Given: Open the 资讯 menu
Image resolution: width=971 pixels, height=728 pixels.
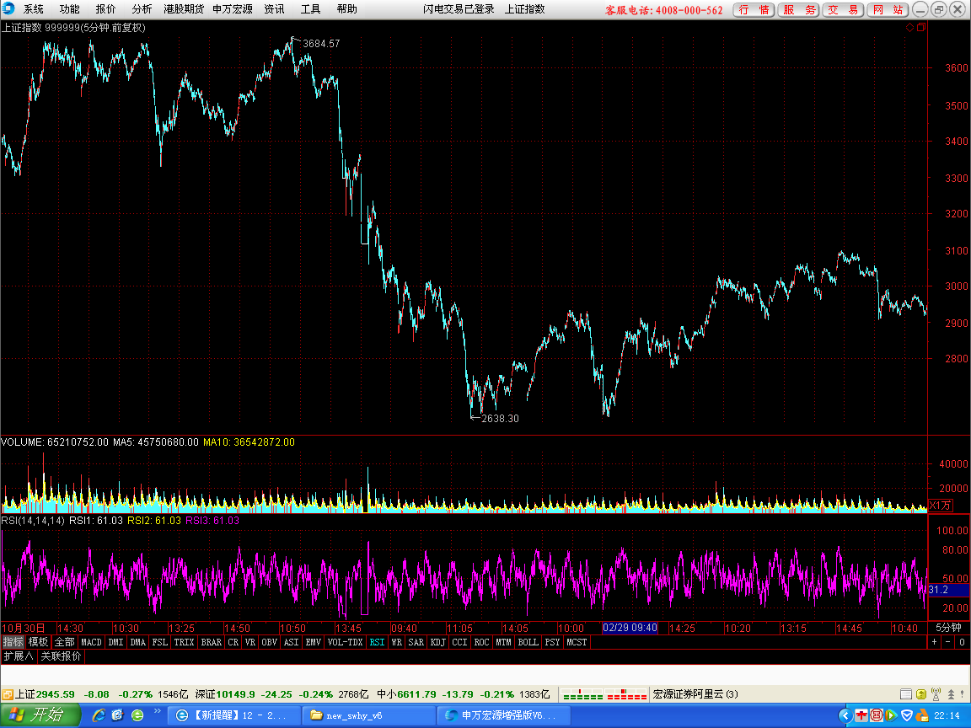Looking at the screenshot, I should [274, 8].
